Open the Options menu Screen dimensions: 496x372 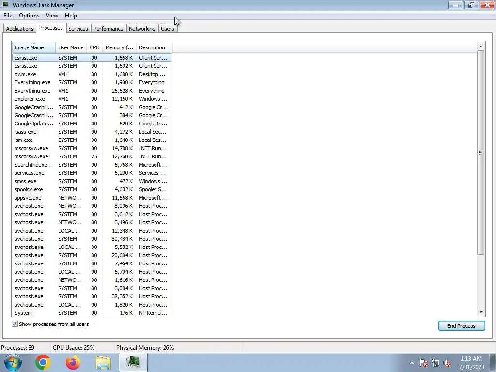pyautogui.click(x=29, y=15)
